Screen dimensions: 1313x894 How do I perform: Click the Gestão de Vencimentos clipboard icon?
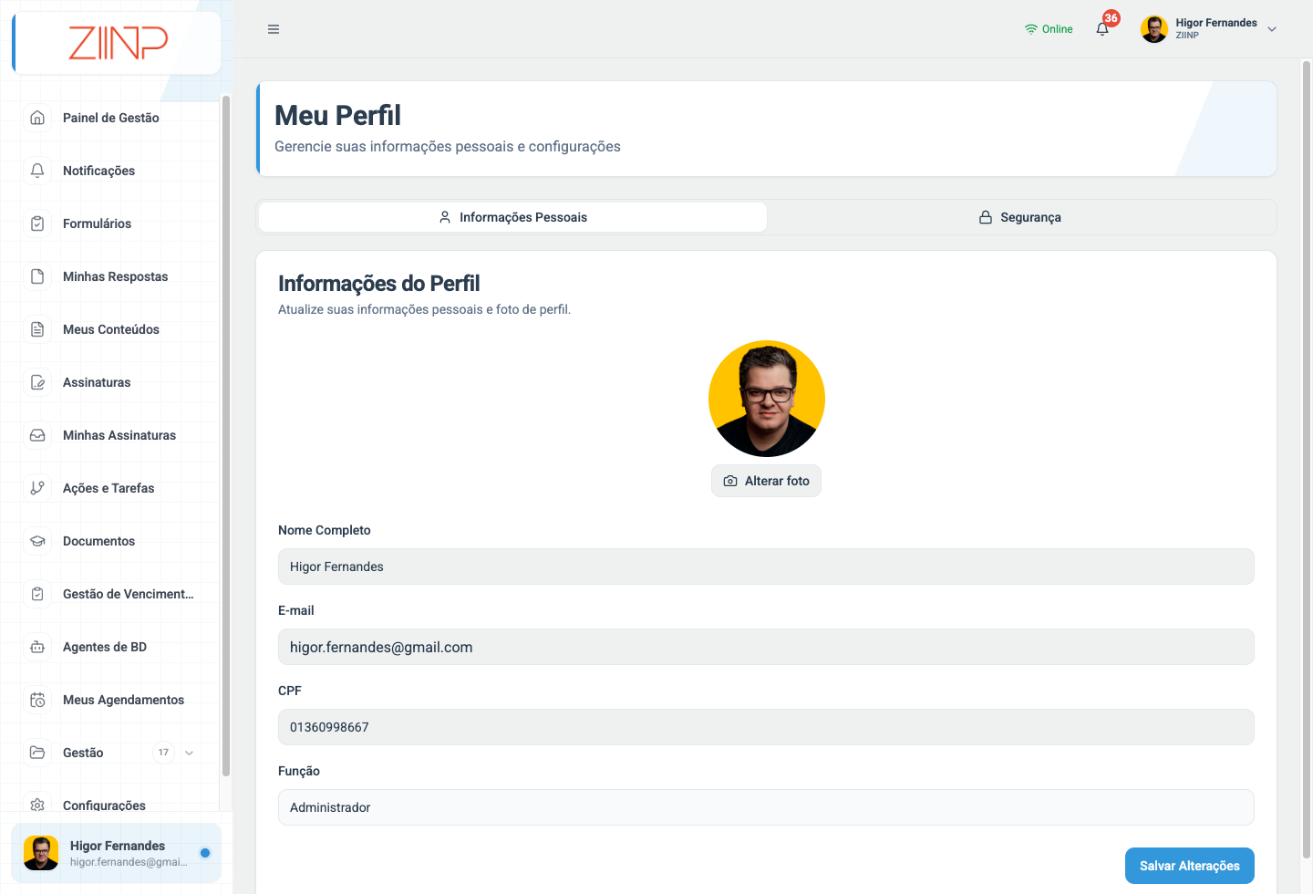click(x=37, y=594)
